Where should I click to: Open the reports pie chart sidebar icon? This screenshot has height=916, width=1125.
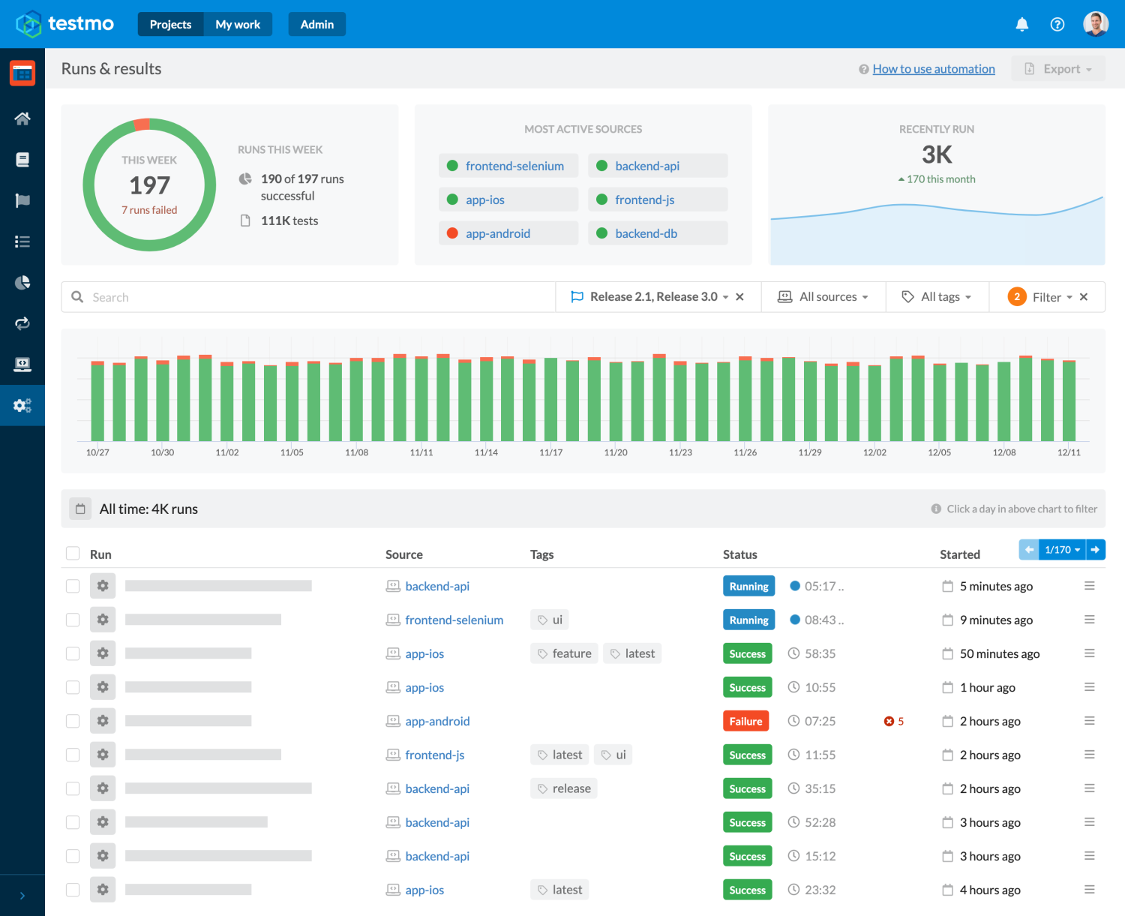coord(22,283)
